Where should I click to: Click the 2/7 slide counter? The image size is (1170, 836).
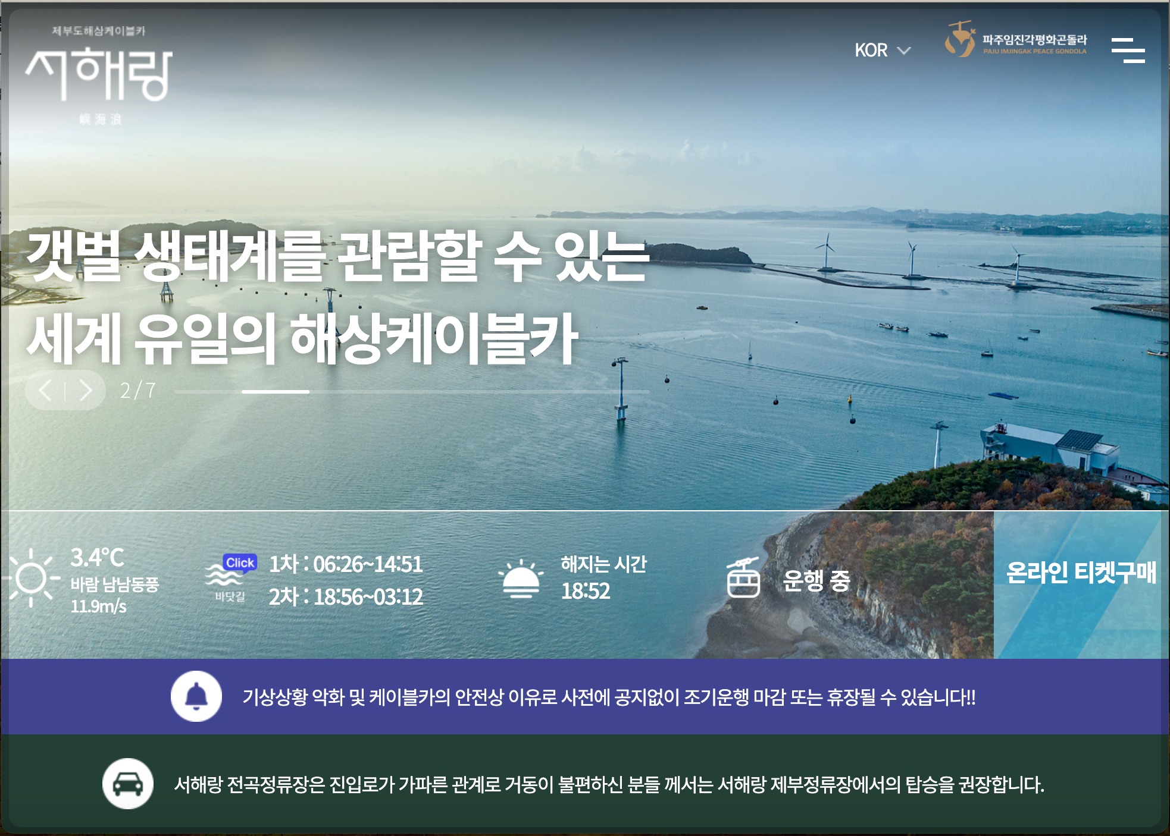[137, 391]
